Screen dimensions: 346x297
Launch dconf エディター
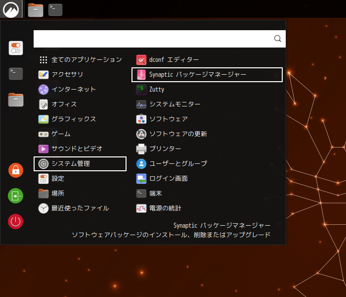tap(207, 60)
